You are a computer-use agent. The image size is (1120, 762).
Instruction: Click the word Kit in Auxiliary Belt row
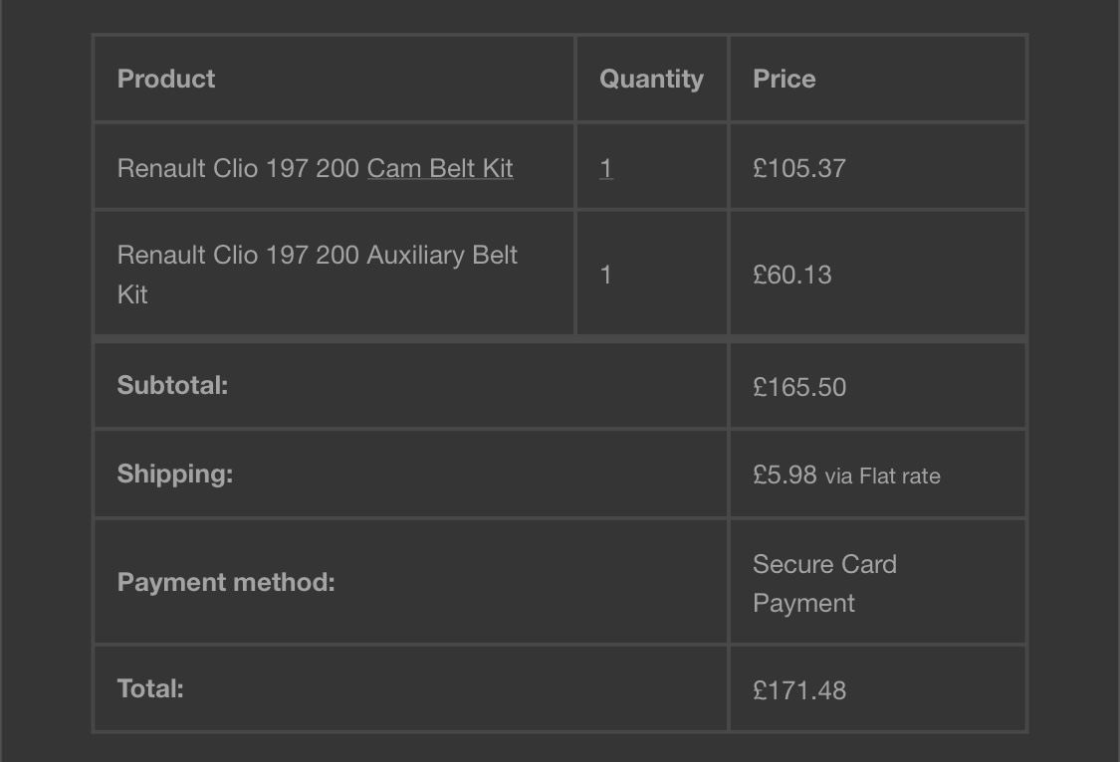pyautogui.click(x=132, y=294)
